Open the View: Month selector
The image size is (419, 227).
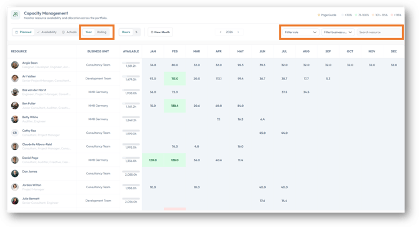tap(160, 32)
